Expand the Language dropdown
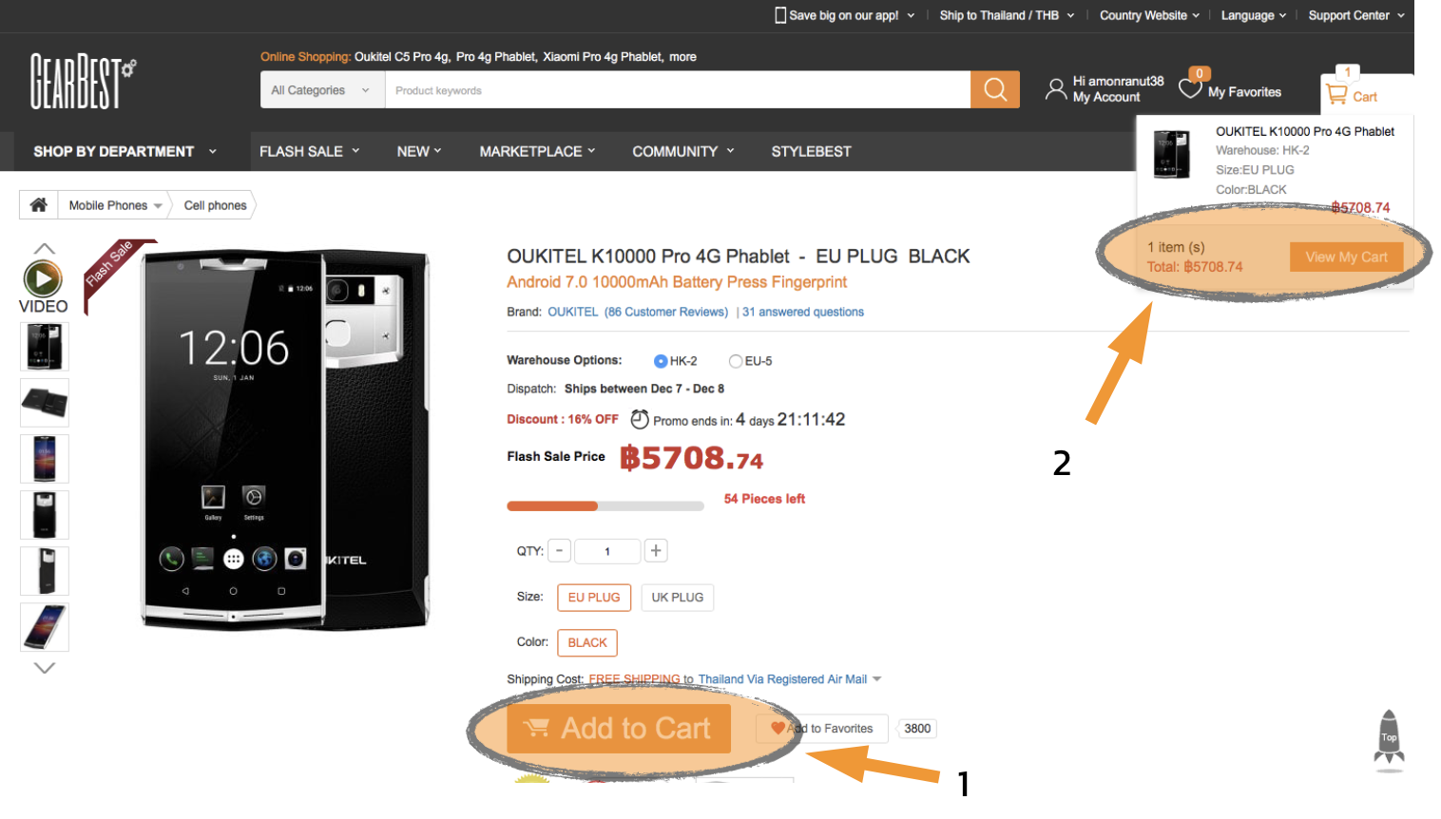The image size is (1441, 819). click(1253, 15)
